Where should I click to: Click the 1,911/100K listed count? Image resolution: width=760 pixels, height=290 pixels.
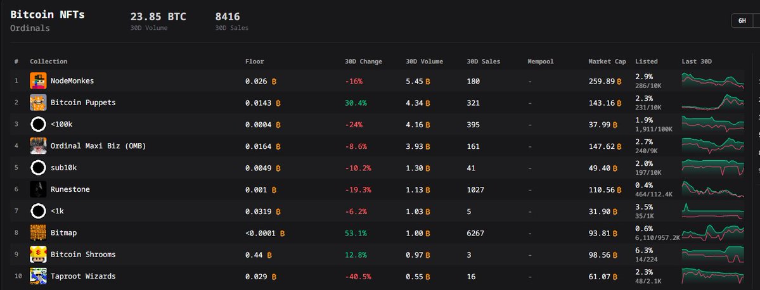pyautogui.click(x=654, y=129)
